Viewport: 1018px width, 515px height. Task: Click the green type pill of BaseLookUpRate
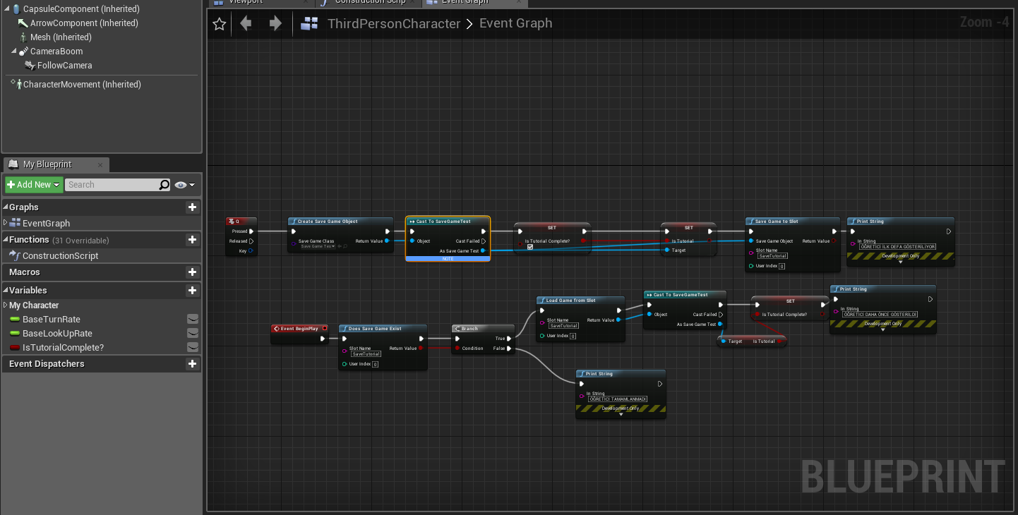pyautogui.click(x=15, y=334)
